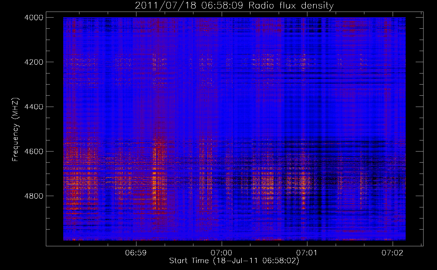Viewport: 437px width, 270px height.
Task: Select the 06:59 time tick label
Action: 136,253
